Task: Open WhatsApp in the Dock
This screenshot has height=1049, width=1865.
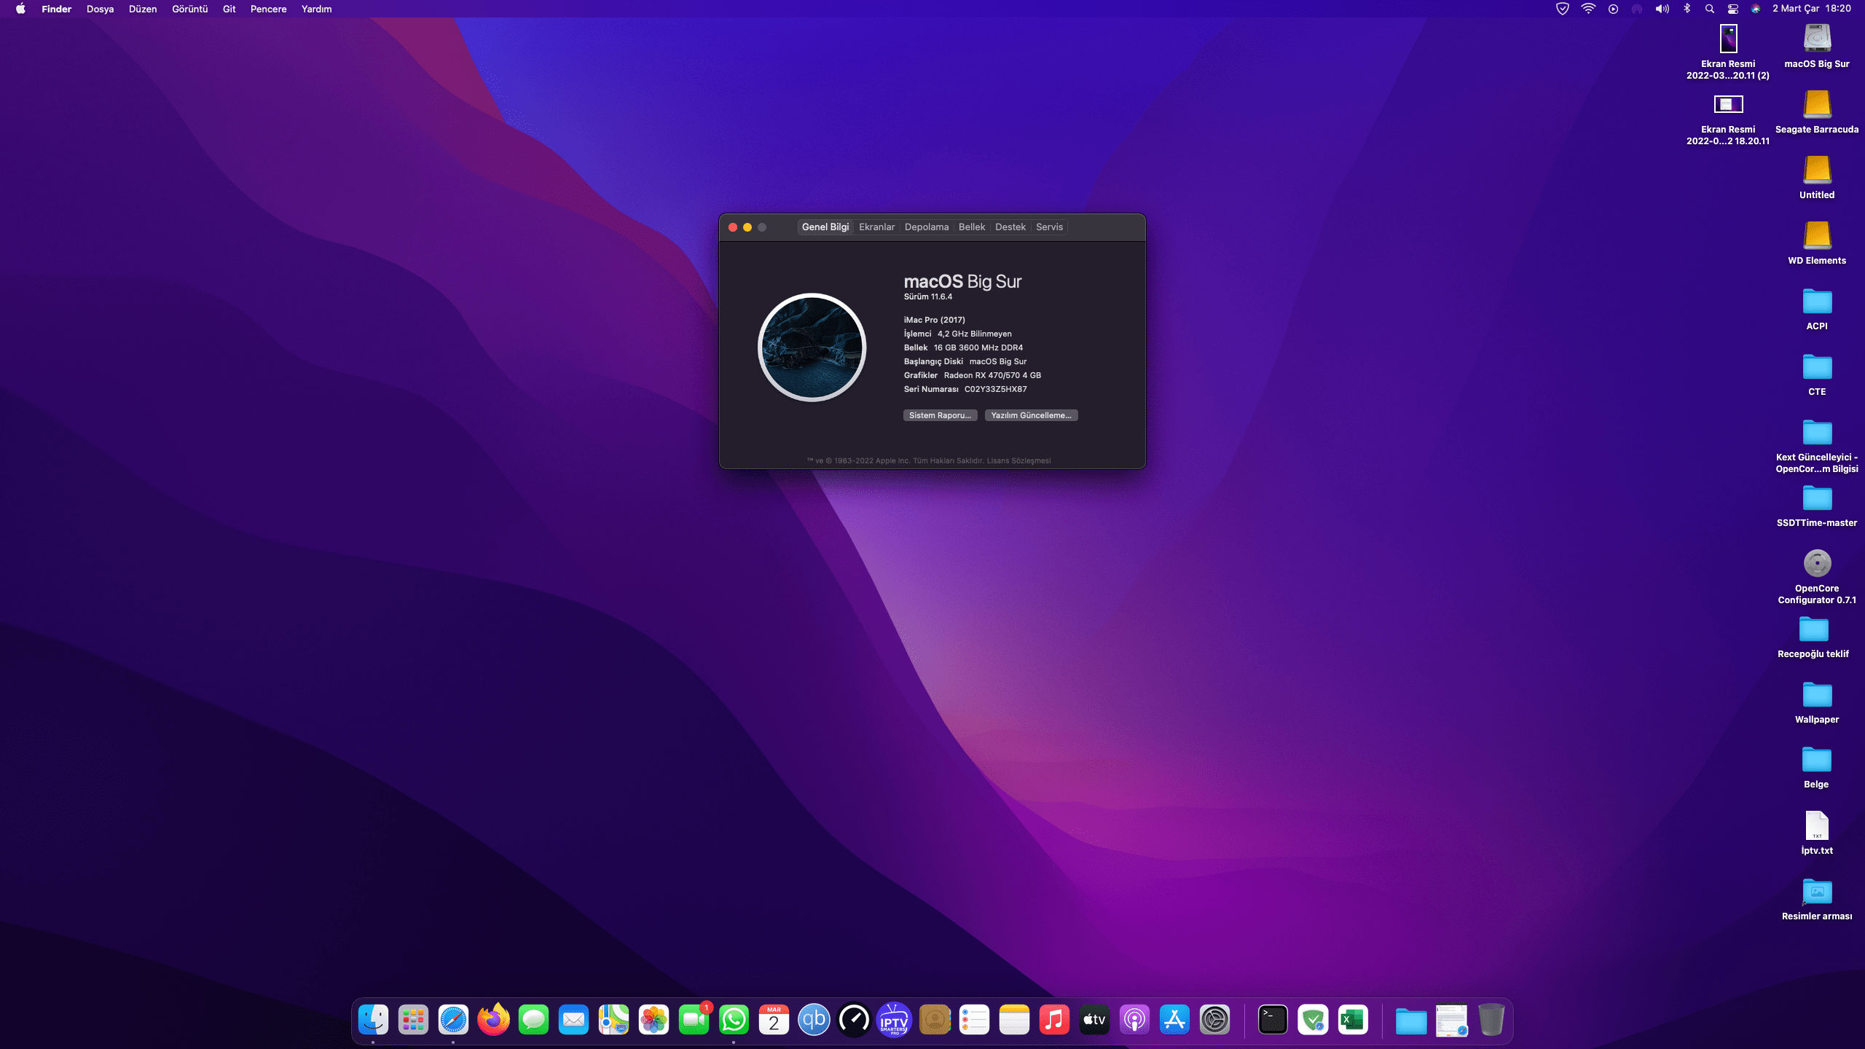Action: pos(734,1020)
